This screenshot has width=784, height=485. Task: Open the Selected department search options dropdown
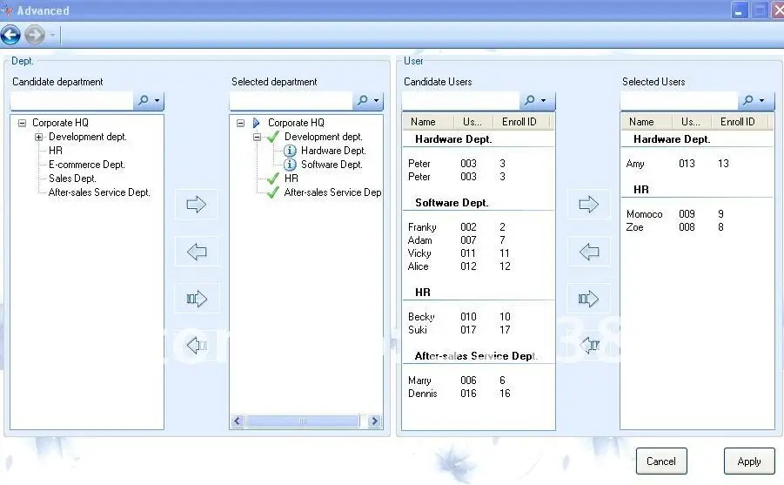point(377,101)
